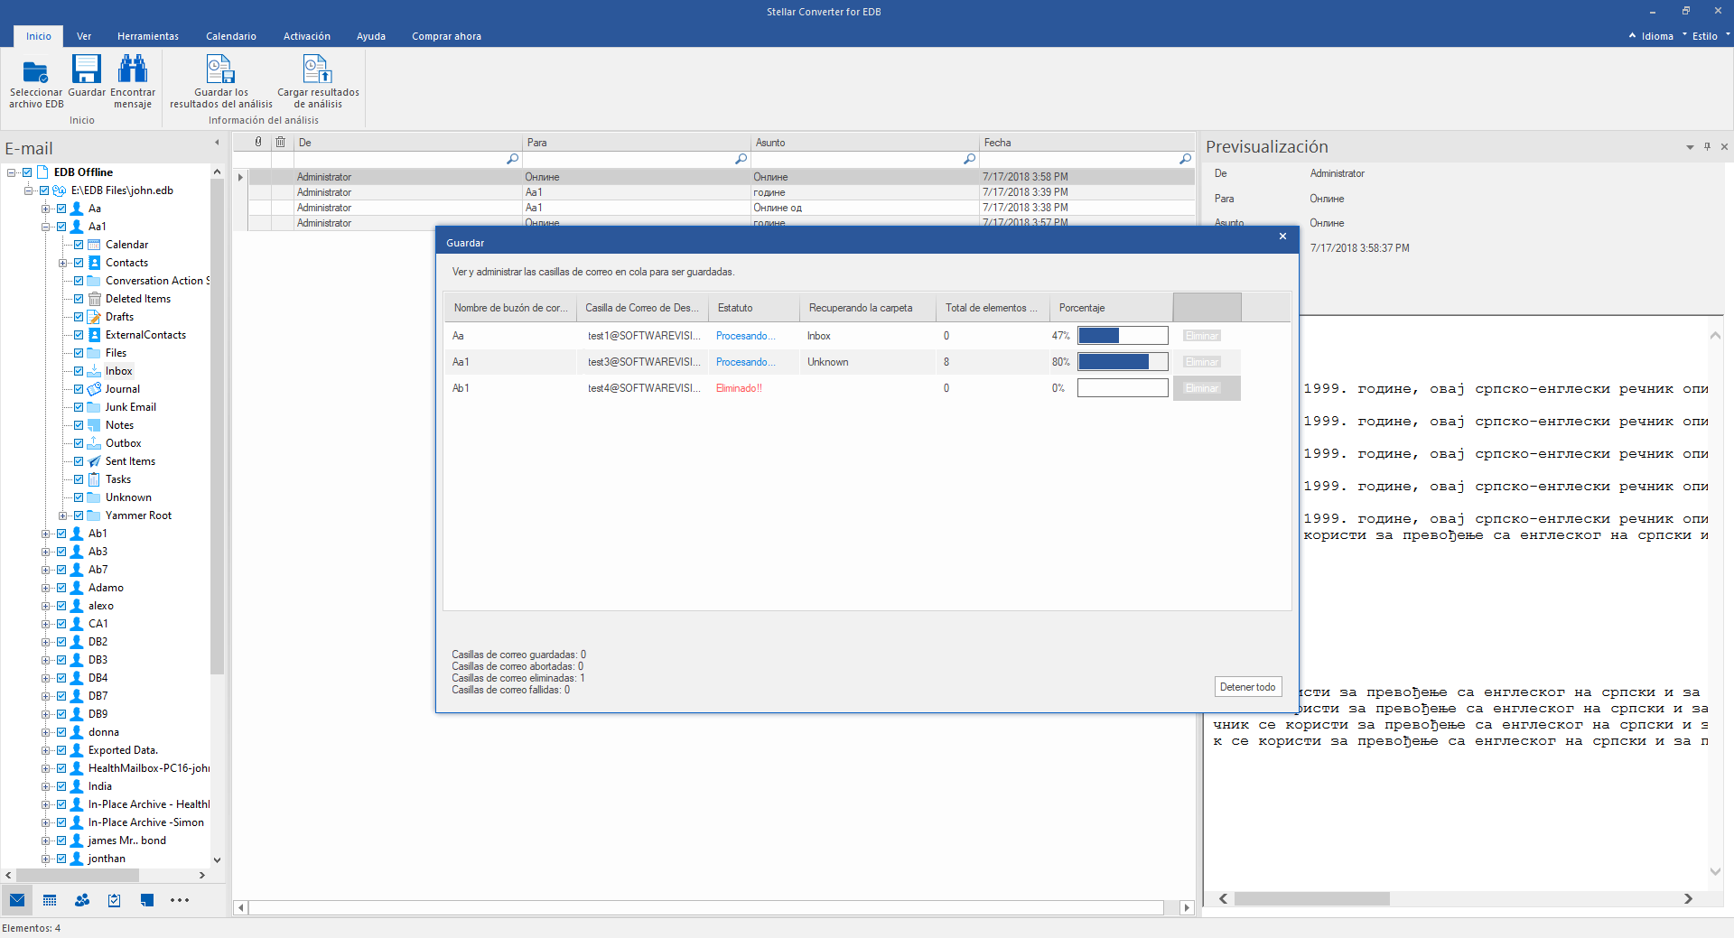1734x938 pixels.
Task: Click search icon in Para filter
Action: [x=741, y=159]
